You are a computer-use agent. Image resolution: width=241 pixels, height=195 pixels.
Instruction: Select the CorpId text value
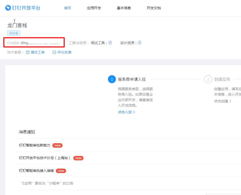[40, 43]
